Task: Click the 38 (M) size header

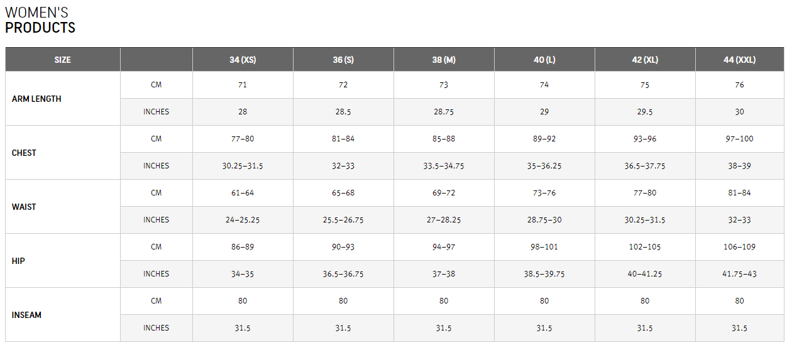Action: click(x=444, y=60)
